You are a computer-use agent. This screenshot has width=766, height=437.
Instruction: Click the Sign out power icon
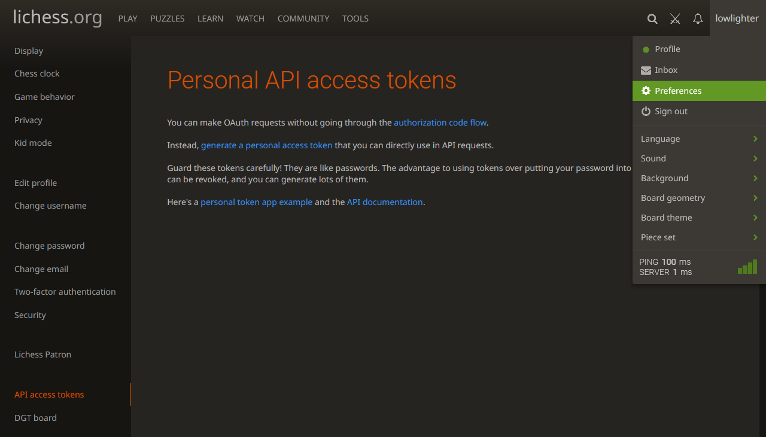[646, 111]
